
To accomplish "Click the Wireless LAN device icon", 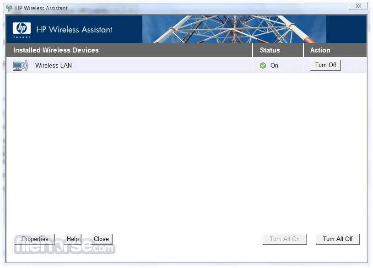I will (21, 66).
